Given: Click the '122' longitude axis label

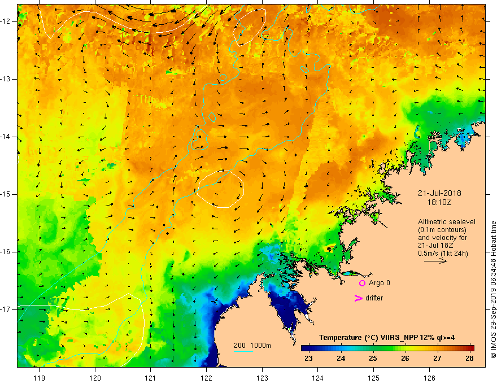Looking at the screenshot, I should 206,378.
